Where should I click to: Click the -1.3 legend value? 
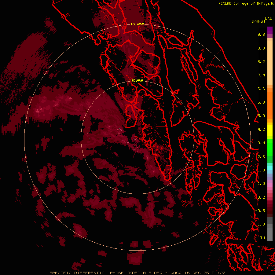pyautogui.click(x=260, y=224)
